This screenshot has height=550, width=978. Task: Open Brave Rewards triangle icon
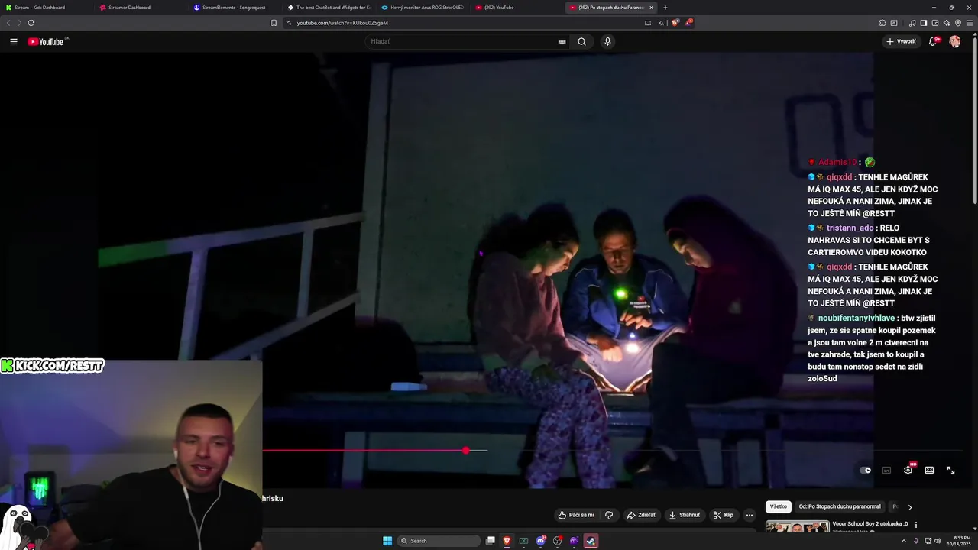(688, 23)
